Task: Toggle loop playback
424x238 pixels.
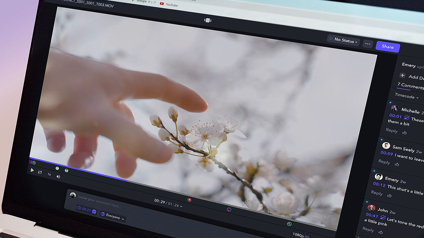Action: coord(40,172)
